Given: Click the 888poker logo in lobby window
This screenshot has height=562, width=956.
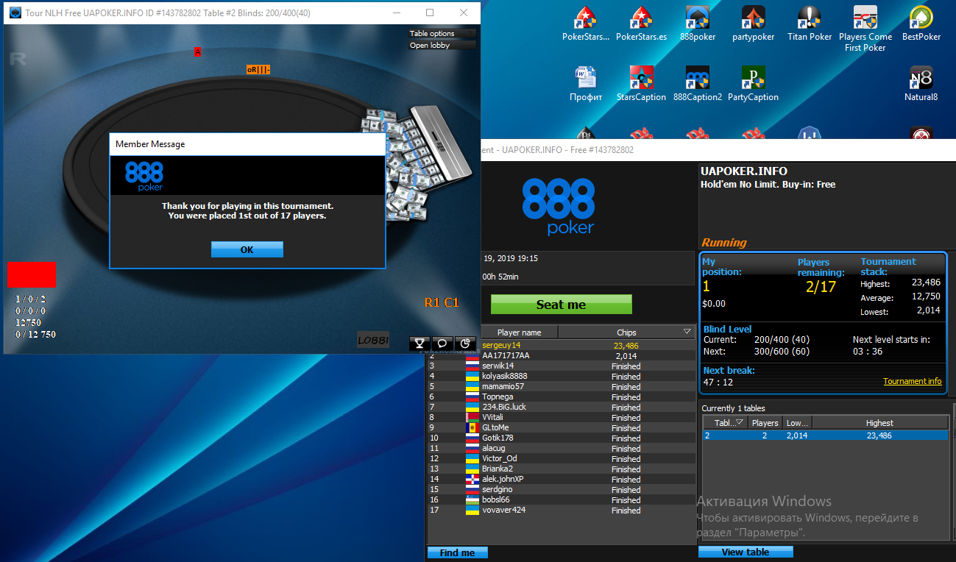Looking at the screenshot, I should click(559, 207).
